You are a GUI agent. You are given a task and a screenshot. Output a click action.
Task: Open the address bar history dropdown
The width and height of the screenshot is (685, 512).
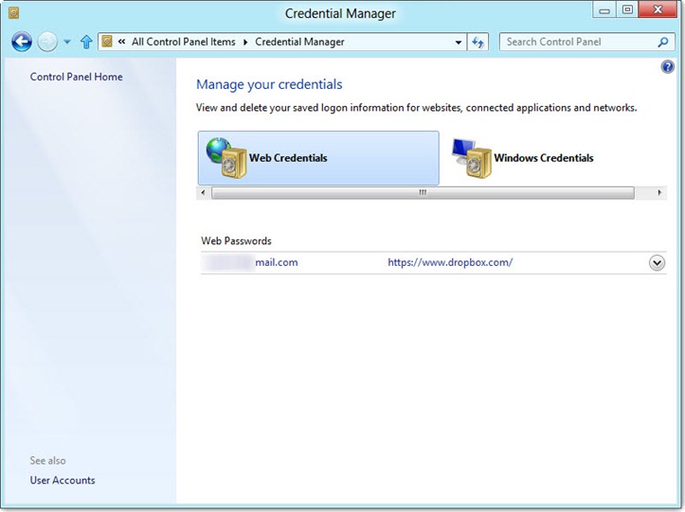[459, 42]
